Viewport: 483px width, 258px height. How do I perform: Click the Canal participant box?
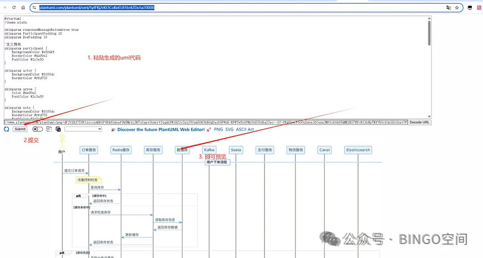(x=324, y=150)
